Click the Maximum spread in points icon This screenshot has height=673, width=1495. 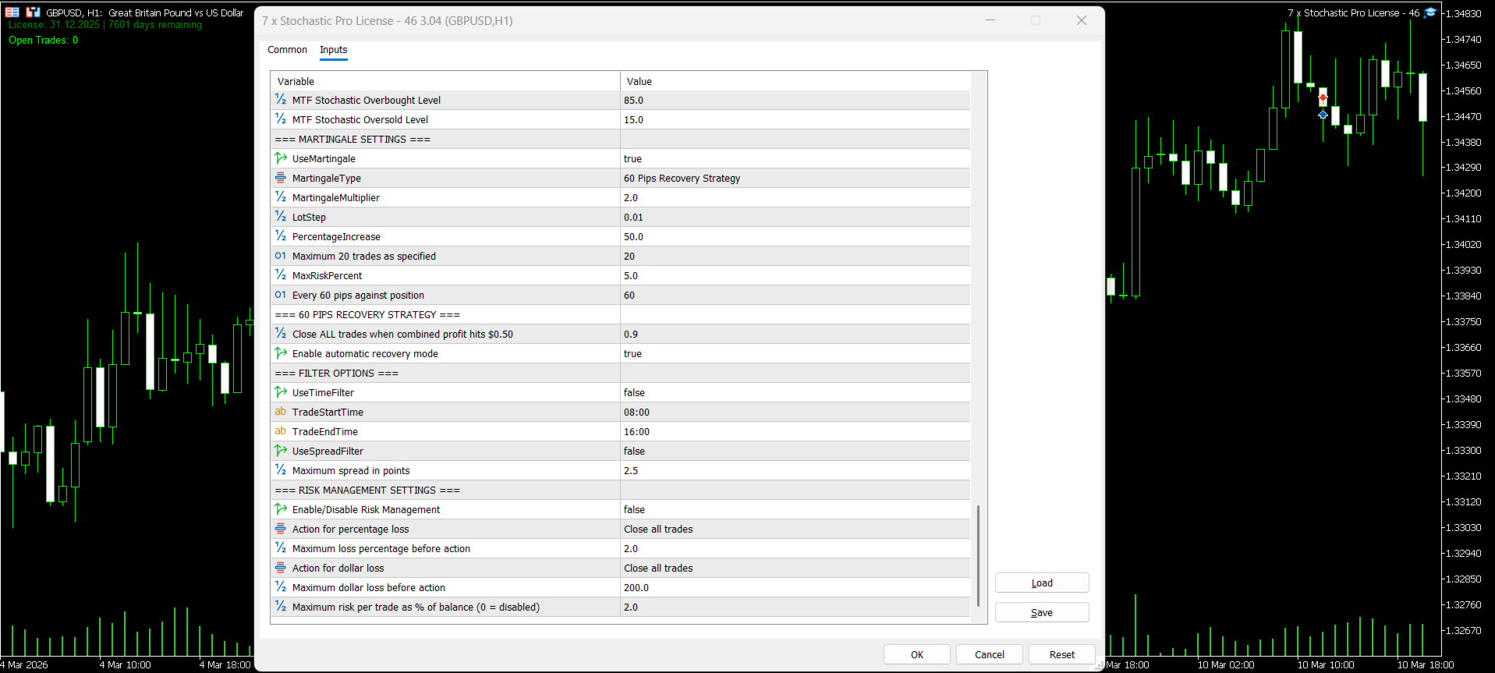pyautogui.click(x=281, y=470)
